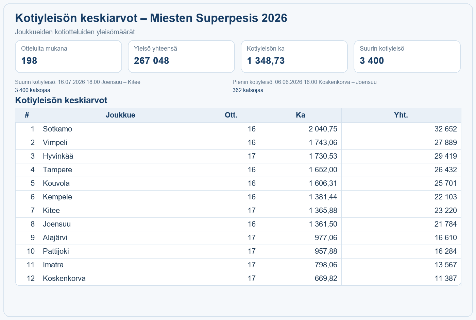
Task: Click Kouvola's average 1 606,31
Action: [323, 183]
